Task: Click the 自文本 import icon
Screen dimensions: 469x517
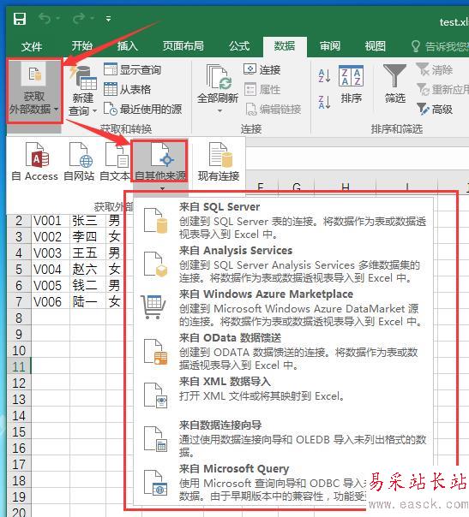Action: point(115,162)
